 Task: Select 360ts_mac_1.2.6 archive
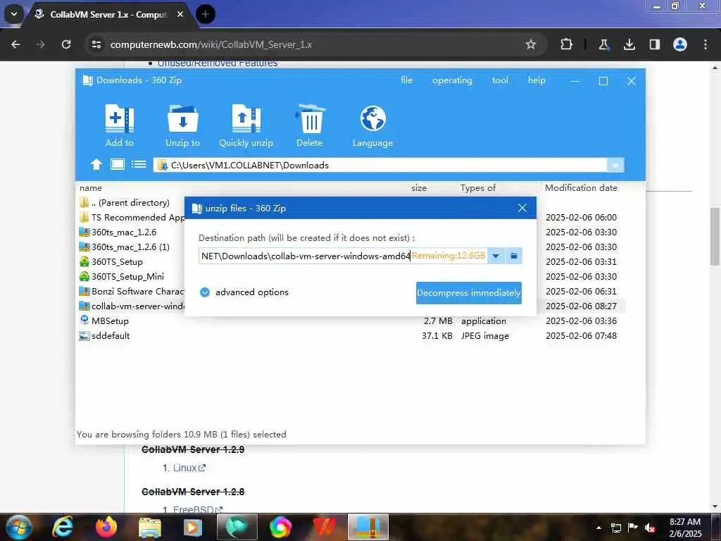click(118, 232)
